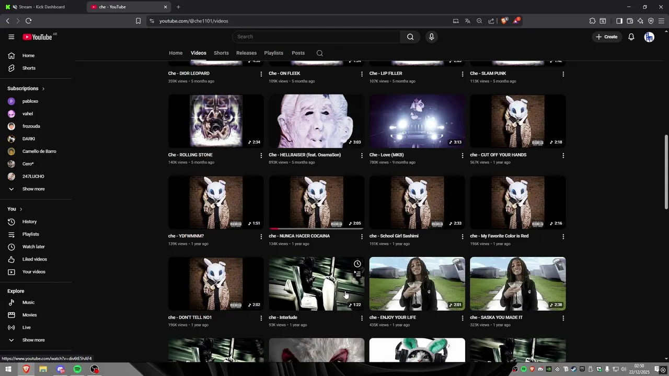The height and width of the screenshot is (376, 669).
Task: Switch to the Posts tab
Action: (x=298, y=53)
